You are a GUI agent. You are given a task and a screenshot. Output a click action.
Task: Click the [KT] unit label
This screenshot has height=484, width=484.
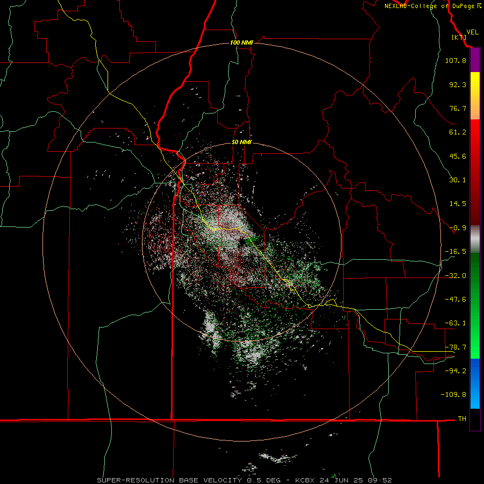pyautogui.click(x=459, y=37)
